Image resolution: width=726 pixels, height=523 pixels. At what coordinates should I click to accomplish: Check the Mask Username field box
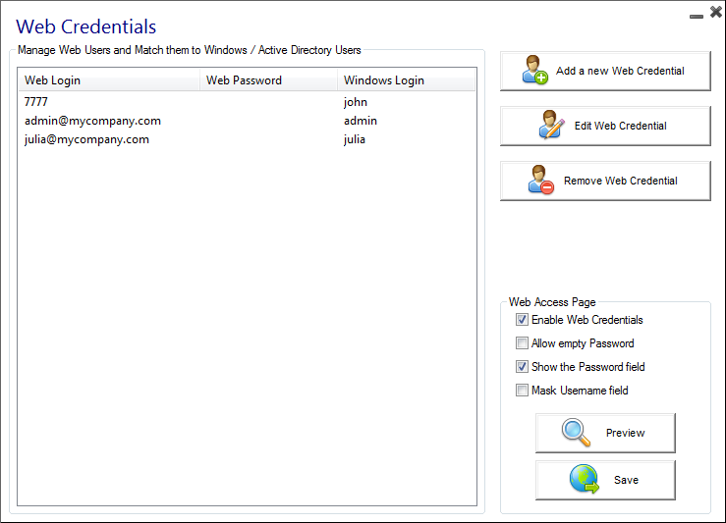(x=523, y=391)
